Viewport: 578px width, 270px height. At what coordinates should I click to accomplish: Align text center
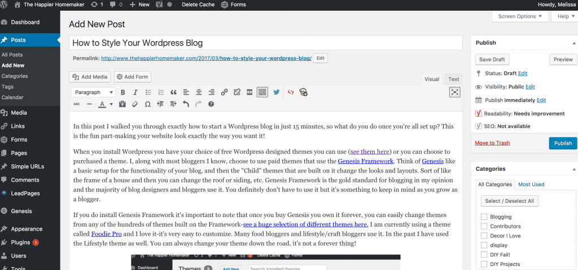[199, 92]
